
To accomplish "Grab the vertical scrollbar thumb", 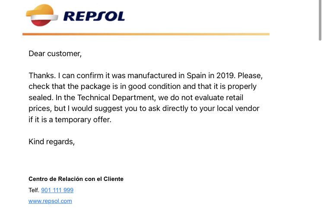I will coord(320,20).
